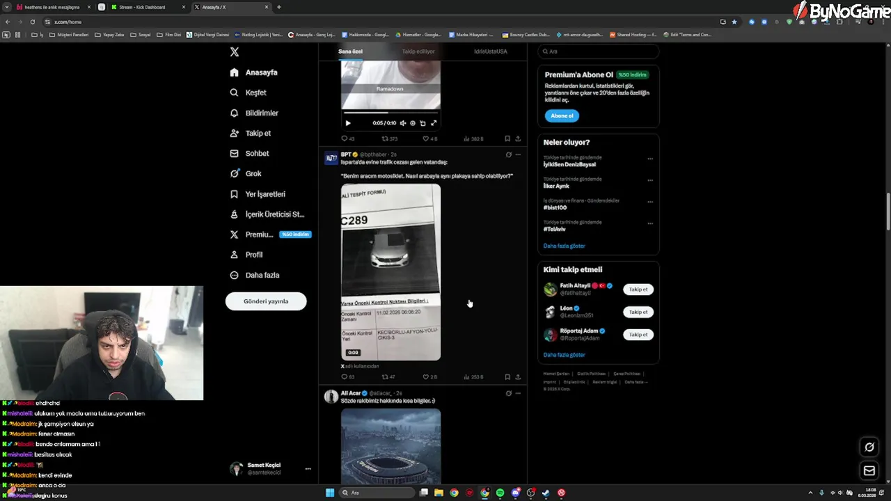891x501 pixels.
Task: Open Yer İşaretleri bookmarks
Action: click(x=258, y=194)
